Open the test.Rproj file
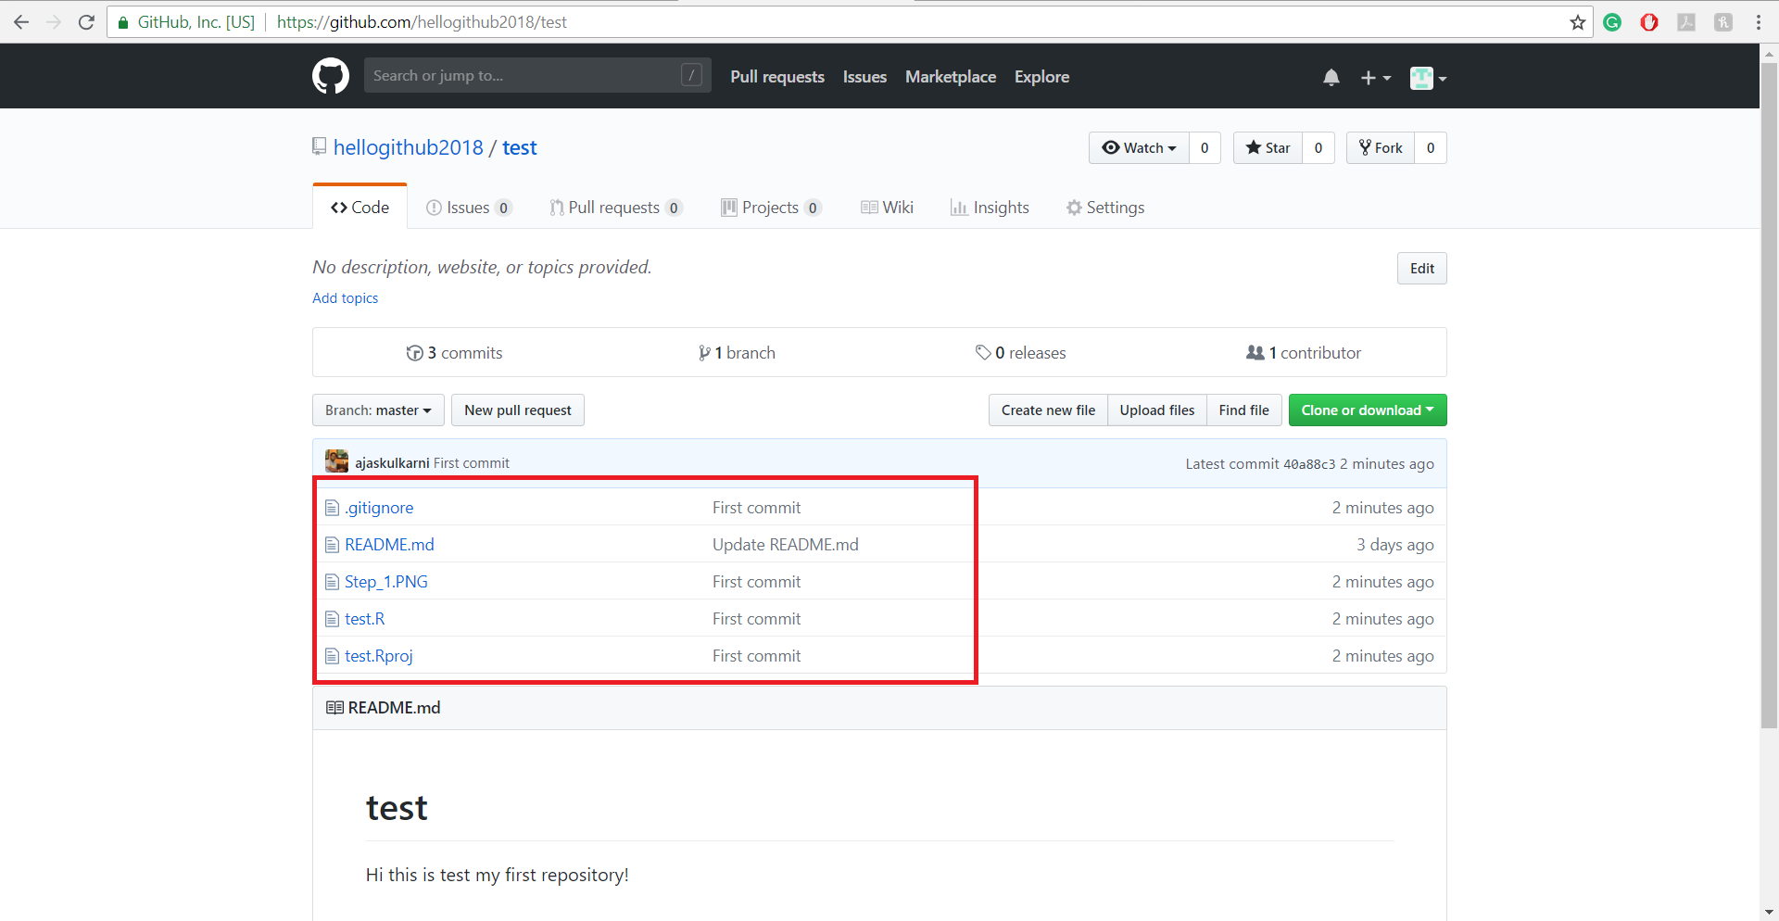Viewport: 1779px width, 921px height. [x=379, y=656]
